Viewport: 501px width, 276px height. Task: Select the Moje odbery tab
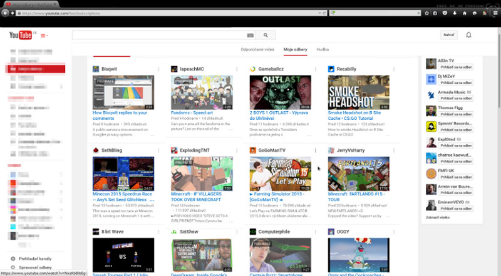[x=295, y=49]
